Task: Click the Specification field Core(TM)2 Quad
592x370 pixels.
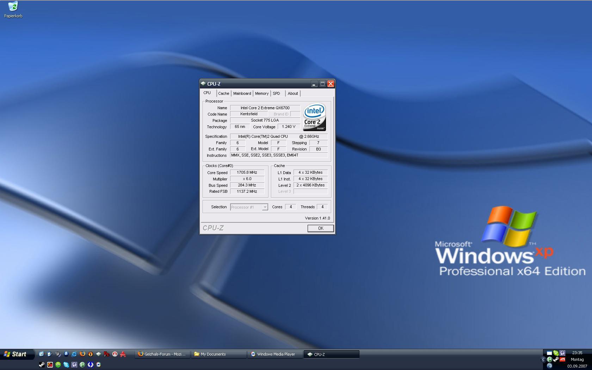Action: click(279, 136)
